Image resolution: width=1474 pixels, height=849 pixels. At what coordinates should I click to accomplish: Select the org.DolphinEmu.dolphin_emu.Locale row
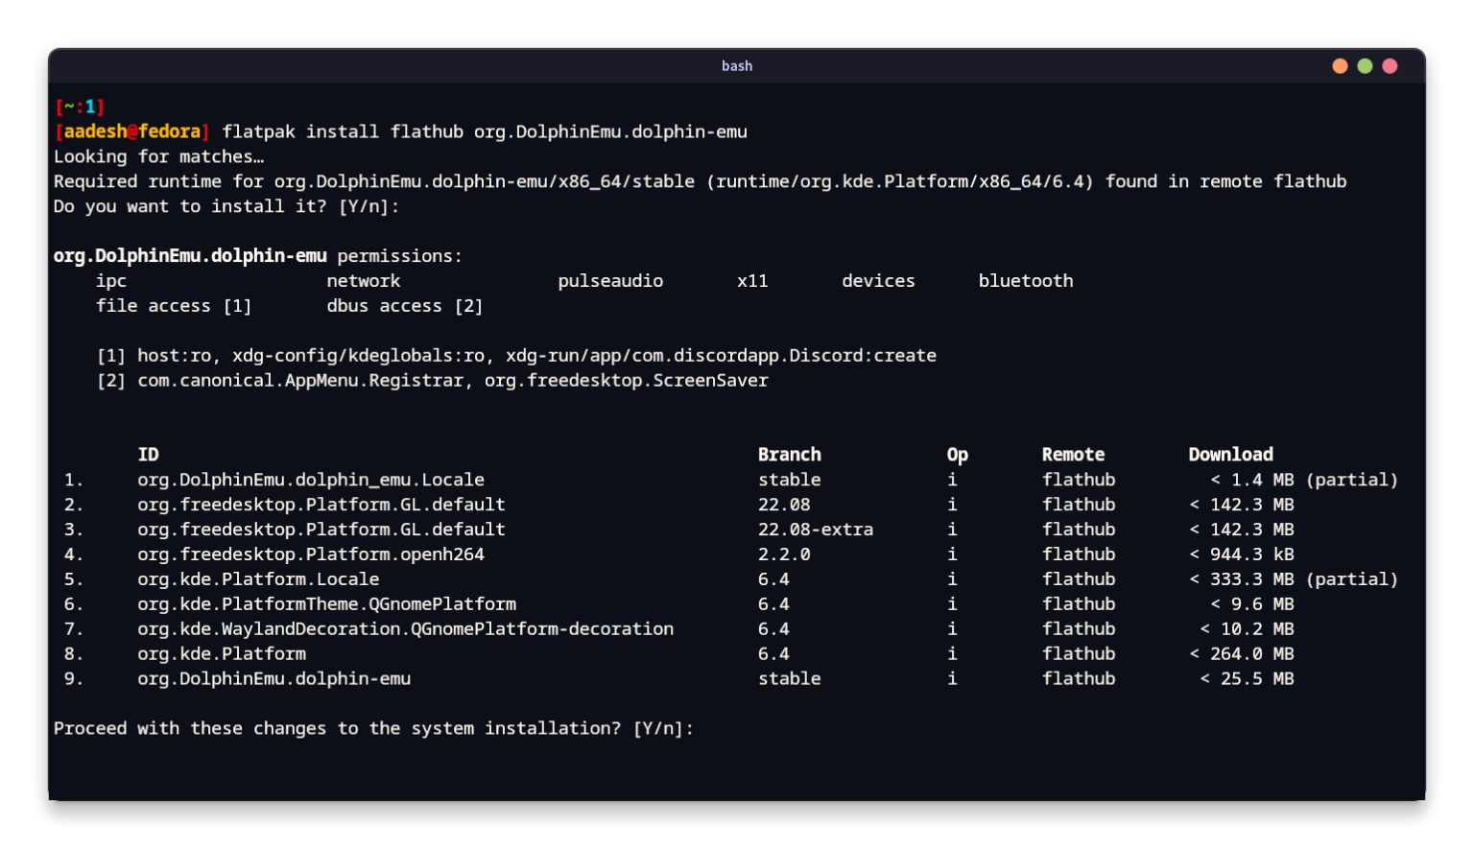click(x=310, y=479)
